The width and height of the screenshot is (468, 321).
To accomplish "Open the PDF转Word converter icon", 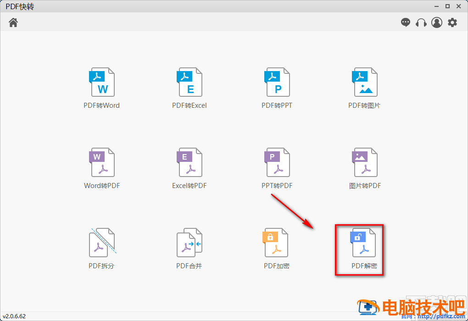I will tap(102, 82).
